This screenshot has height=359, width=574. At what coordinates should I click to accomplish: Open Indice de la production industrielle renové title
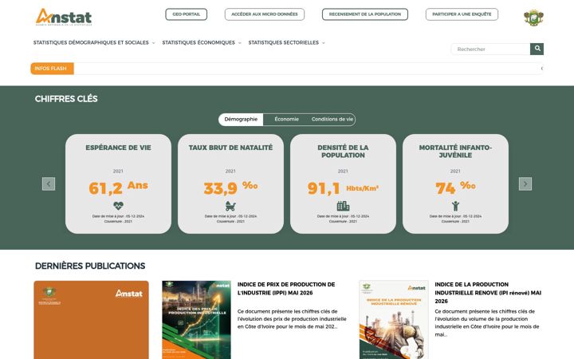(x=488, y=293)
